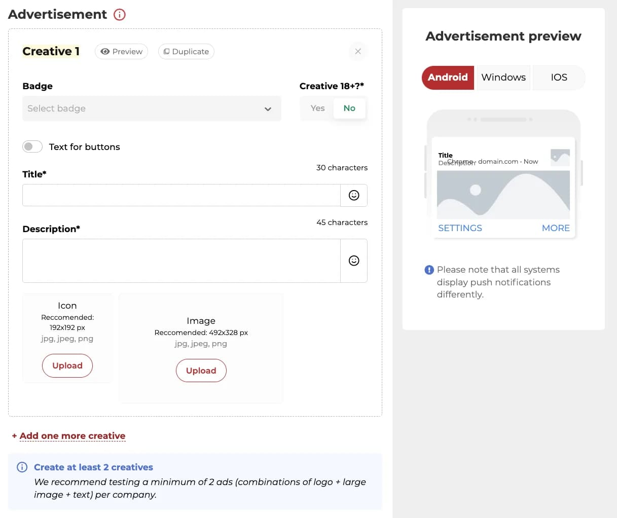The width and height of the screenshot is (617, 518).
Task: Click the info icon beside Create at least 2 creatives
Action: tap(22, 467)
